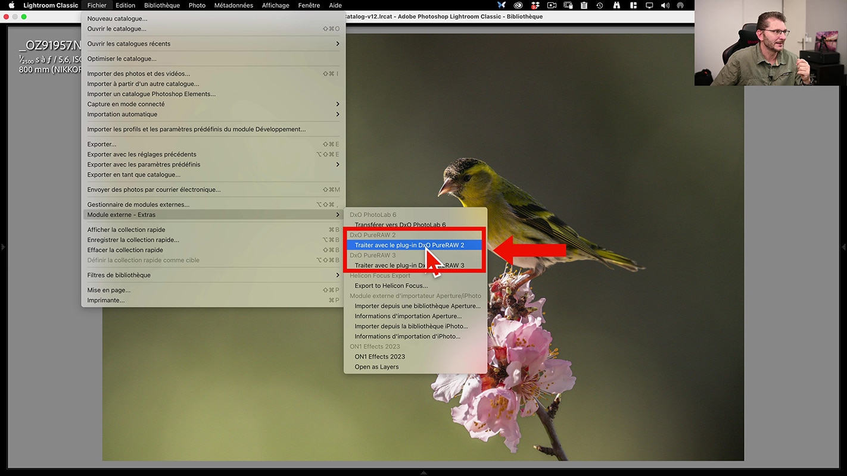This screenshot has height=476, width=847.
Task: Choose Importer les profils et paramètres prédéfinis
Action: pyautogui.click(x=213, y=129)
